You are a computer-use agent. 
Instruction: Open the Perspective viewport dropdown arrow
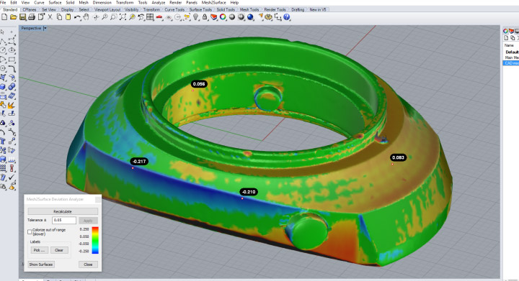[x=45, y=28]
